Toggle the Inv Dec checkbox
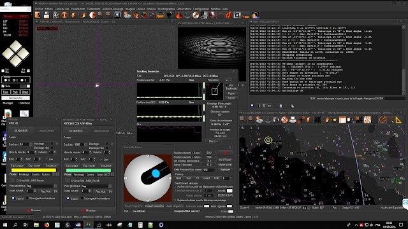The image size is (408, 229). coord(28,71)
